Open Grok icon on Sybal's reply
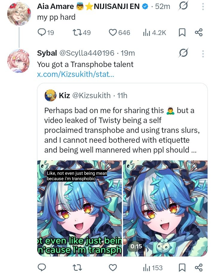 [183, 53]
